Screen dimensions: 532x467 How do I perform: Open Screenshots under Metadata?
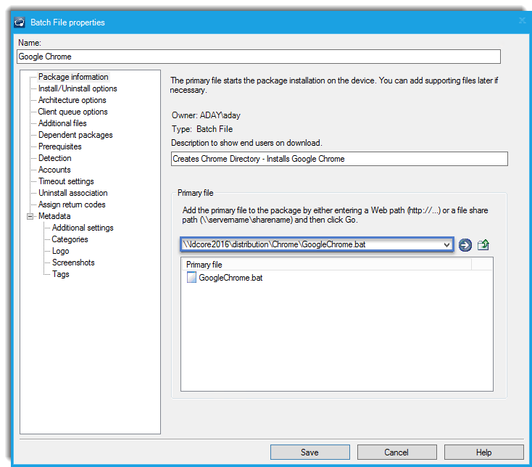(73, 263)
